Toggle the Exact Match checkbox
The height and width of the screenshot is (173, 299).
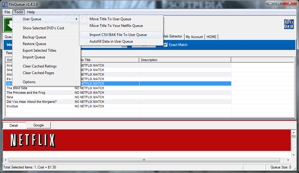pos(165,45)
